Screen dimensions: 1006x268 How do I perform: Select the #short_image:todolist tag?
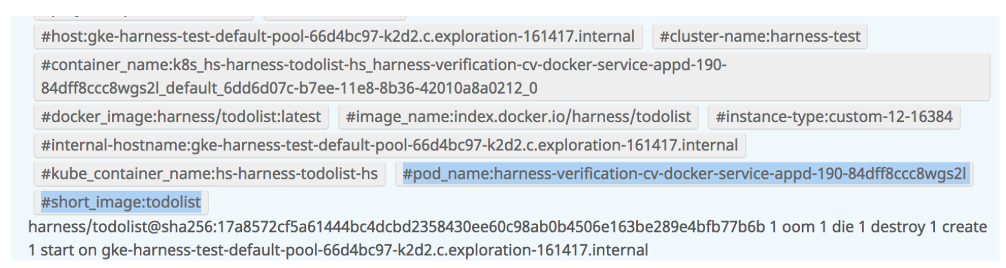click(x=121, y=202)
